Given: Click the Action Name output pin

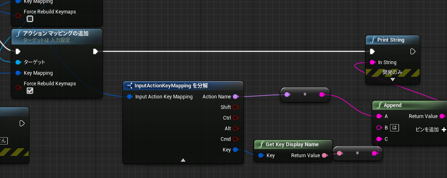Looking at the screenshot, I should 236,96.
